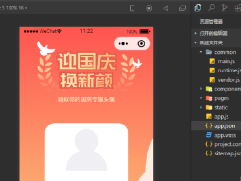Select the pages folder
This screenshot has height=181, width=241.
click(x=216, y=98)
